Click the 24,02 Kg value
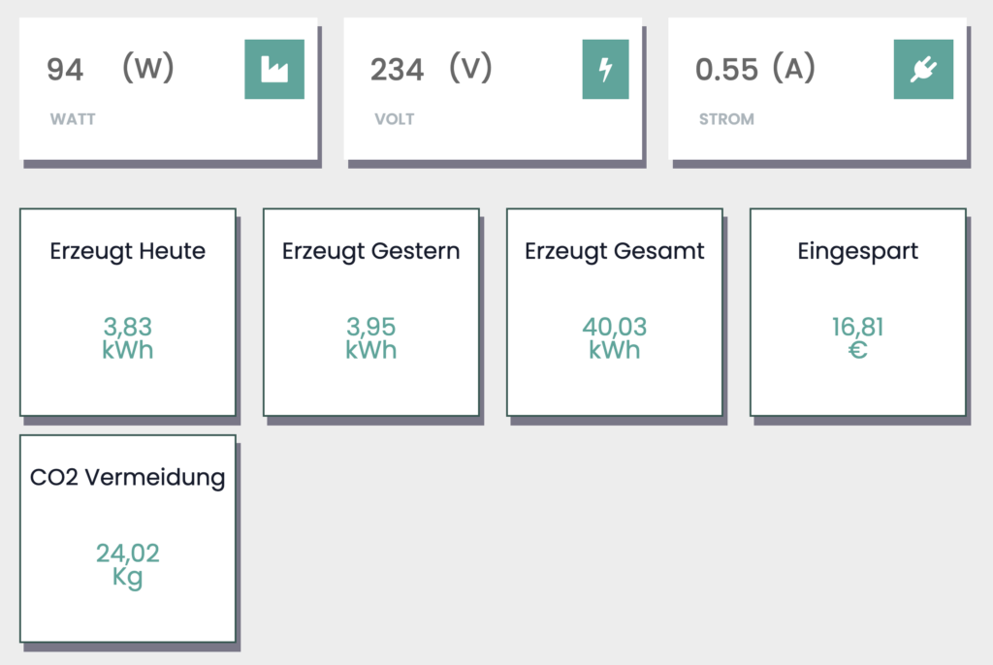The image size is (993, 665). pyautogui.click(x=128, y=565)
